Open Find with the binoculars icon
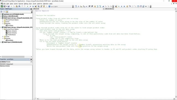The width and height of the screenshot is (177, 100). tap(19, 6)
